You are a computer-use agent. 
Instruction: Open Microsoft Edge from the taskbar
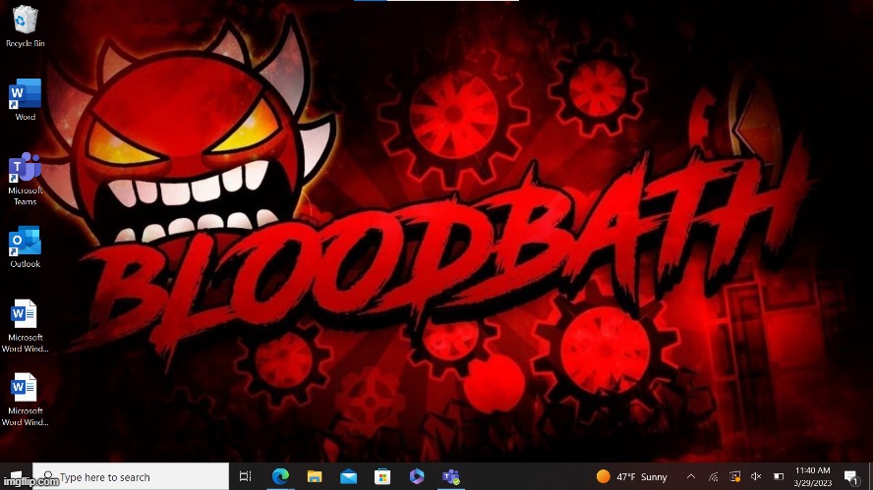pos(281,476)
